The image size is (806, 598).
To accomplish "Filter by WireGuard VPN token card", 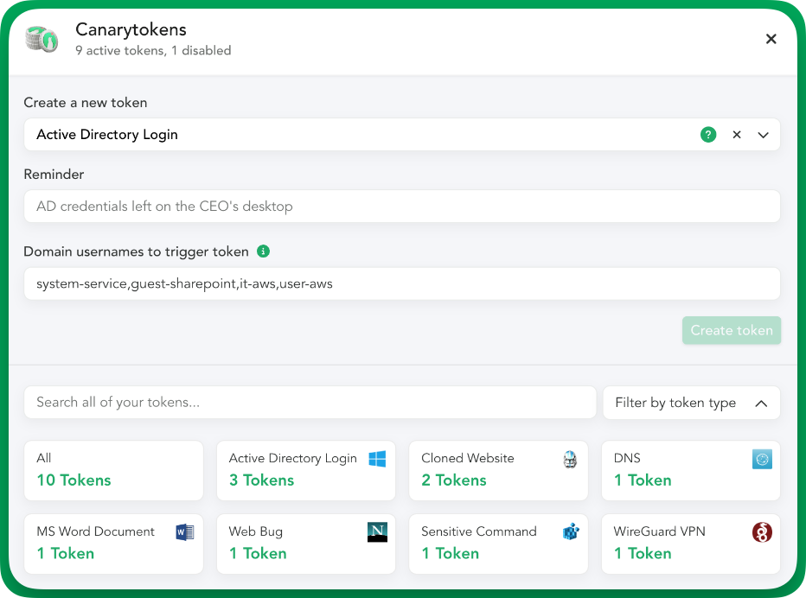I will click(x=691, y=544).
